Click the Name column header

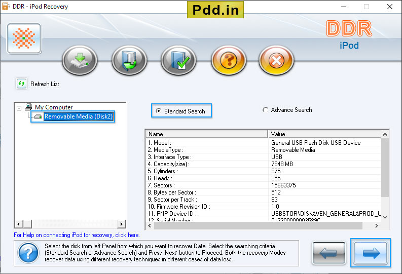(x=207, y=134)
